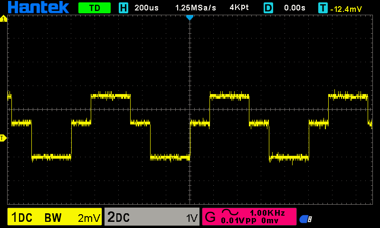Screen dimensions: 380x228
Task: Click the 4Kpt memory depth readout
Action: pyautogui.click(x=239, y=8)
